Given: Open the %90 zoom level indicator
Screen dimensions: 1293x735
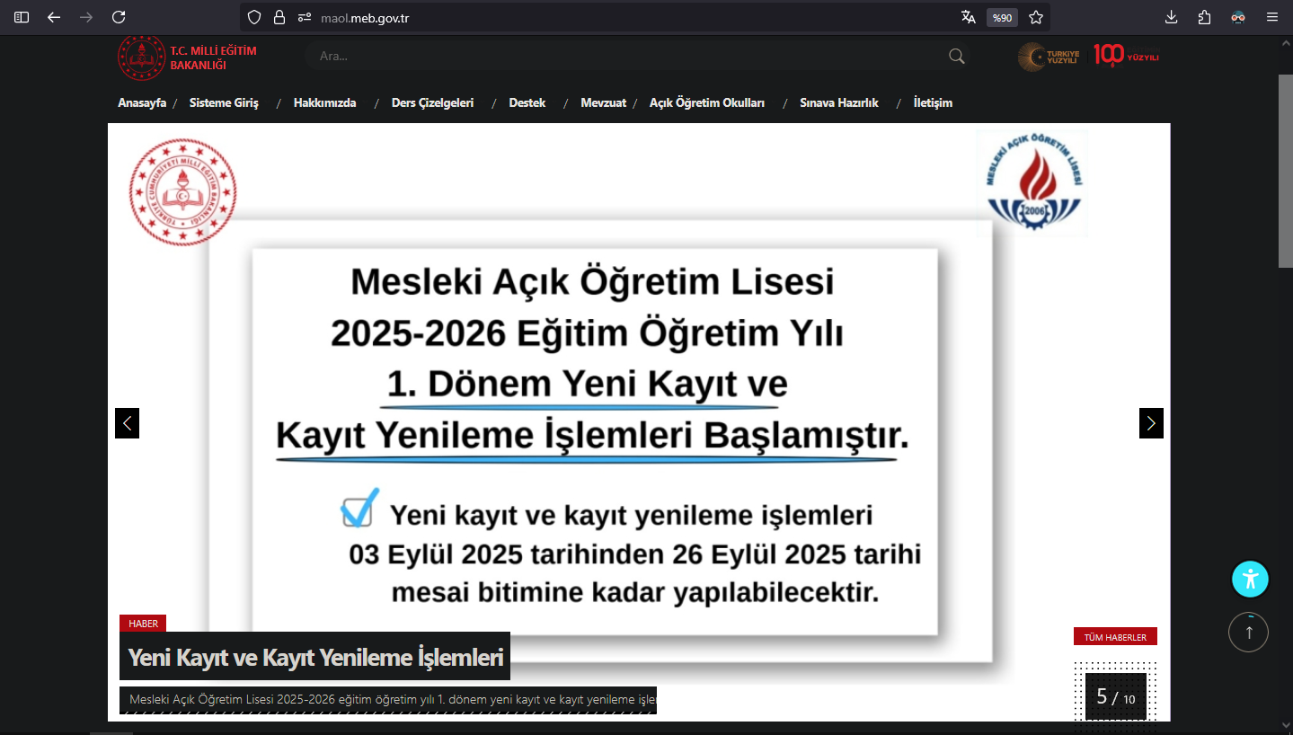Looking at the screenshot, I should tap(1002, 17).
